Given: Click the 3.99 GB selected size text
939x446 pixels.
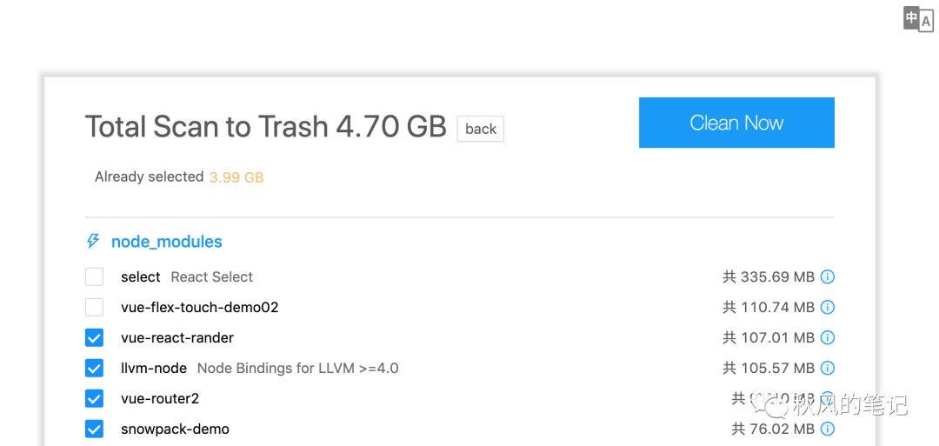Looking at the screenshot, I should pos(236,178).
